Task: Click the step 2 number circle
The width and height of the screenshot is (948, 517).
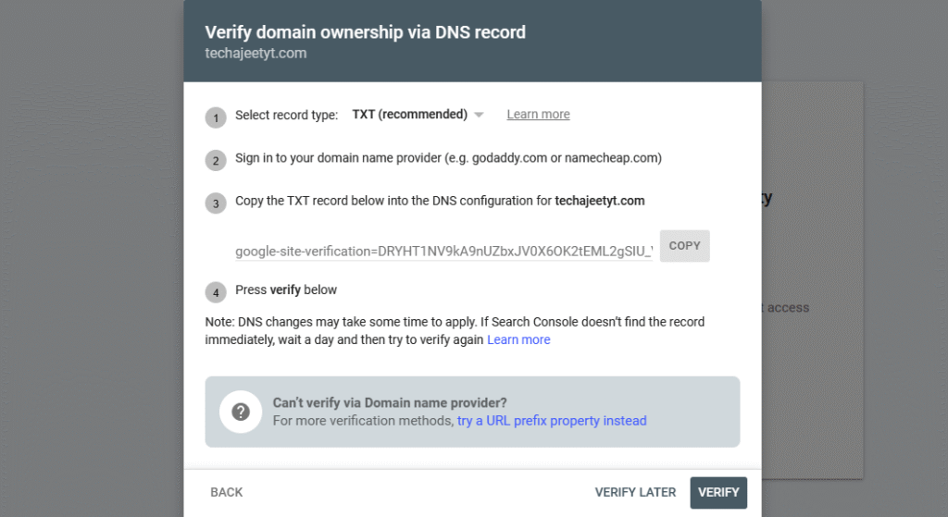Action: point(216,160)
